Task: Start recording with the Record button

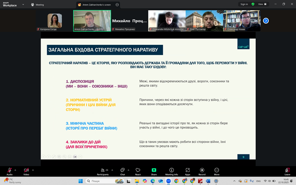Action: click(x=202, y=170)
